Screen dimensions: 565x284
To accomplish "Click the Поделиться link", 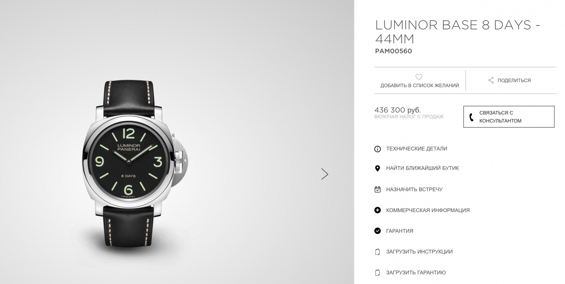I will click(x=514, y=80).
